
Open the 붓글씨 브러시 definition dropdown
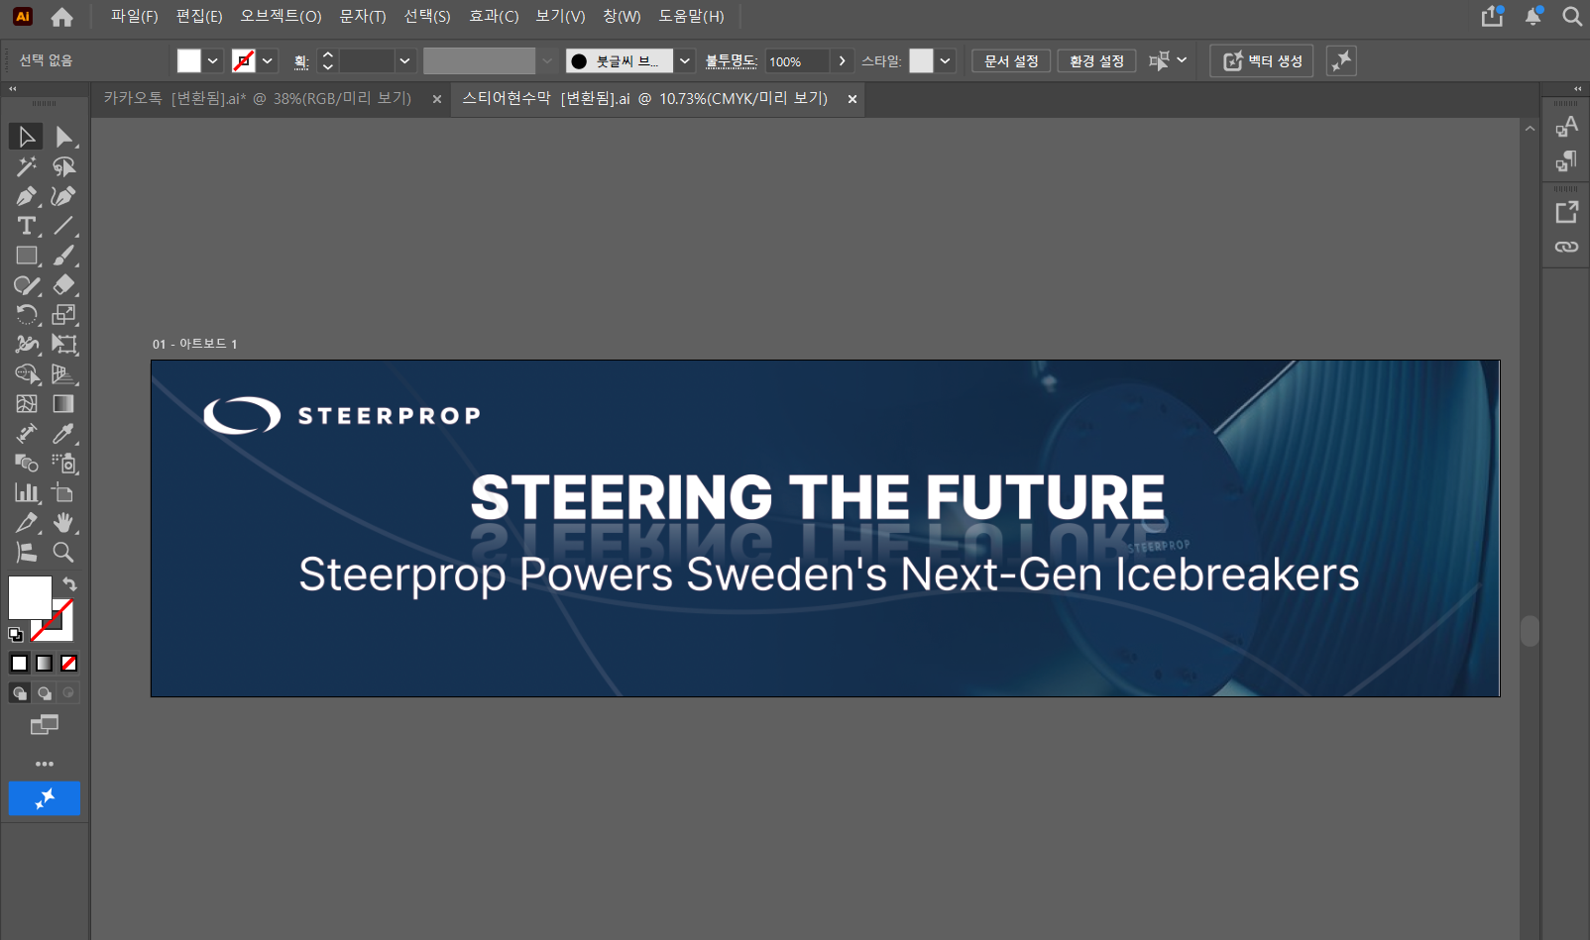click(684, 61)
